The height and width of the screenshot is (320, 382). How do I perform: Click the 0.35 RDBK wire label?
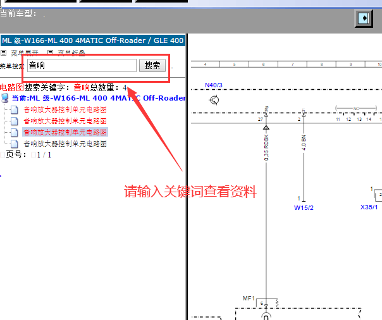coord(266,147)
